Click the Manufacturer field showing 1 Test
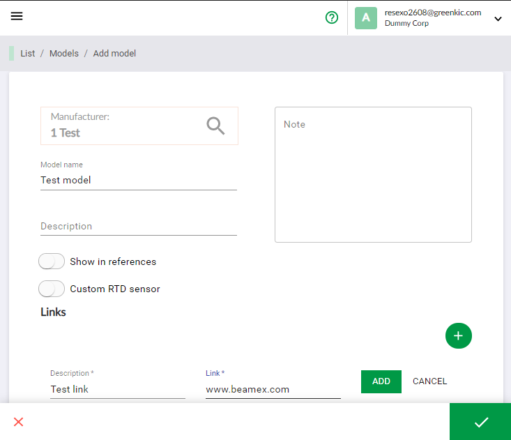The height and width of the screenshot is (440, 511). [x=139, y=126]
